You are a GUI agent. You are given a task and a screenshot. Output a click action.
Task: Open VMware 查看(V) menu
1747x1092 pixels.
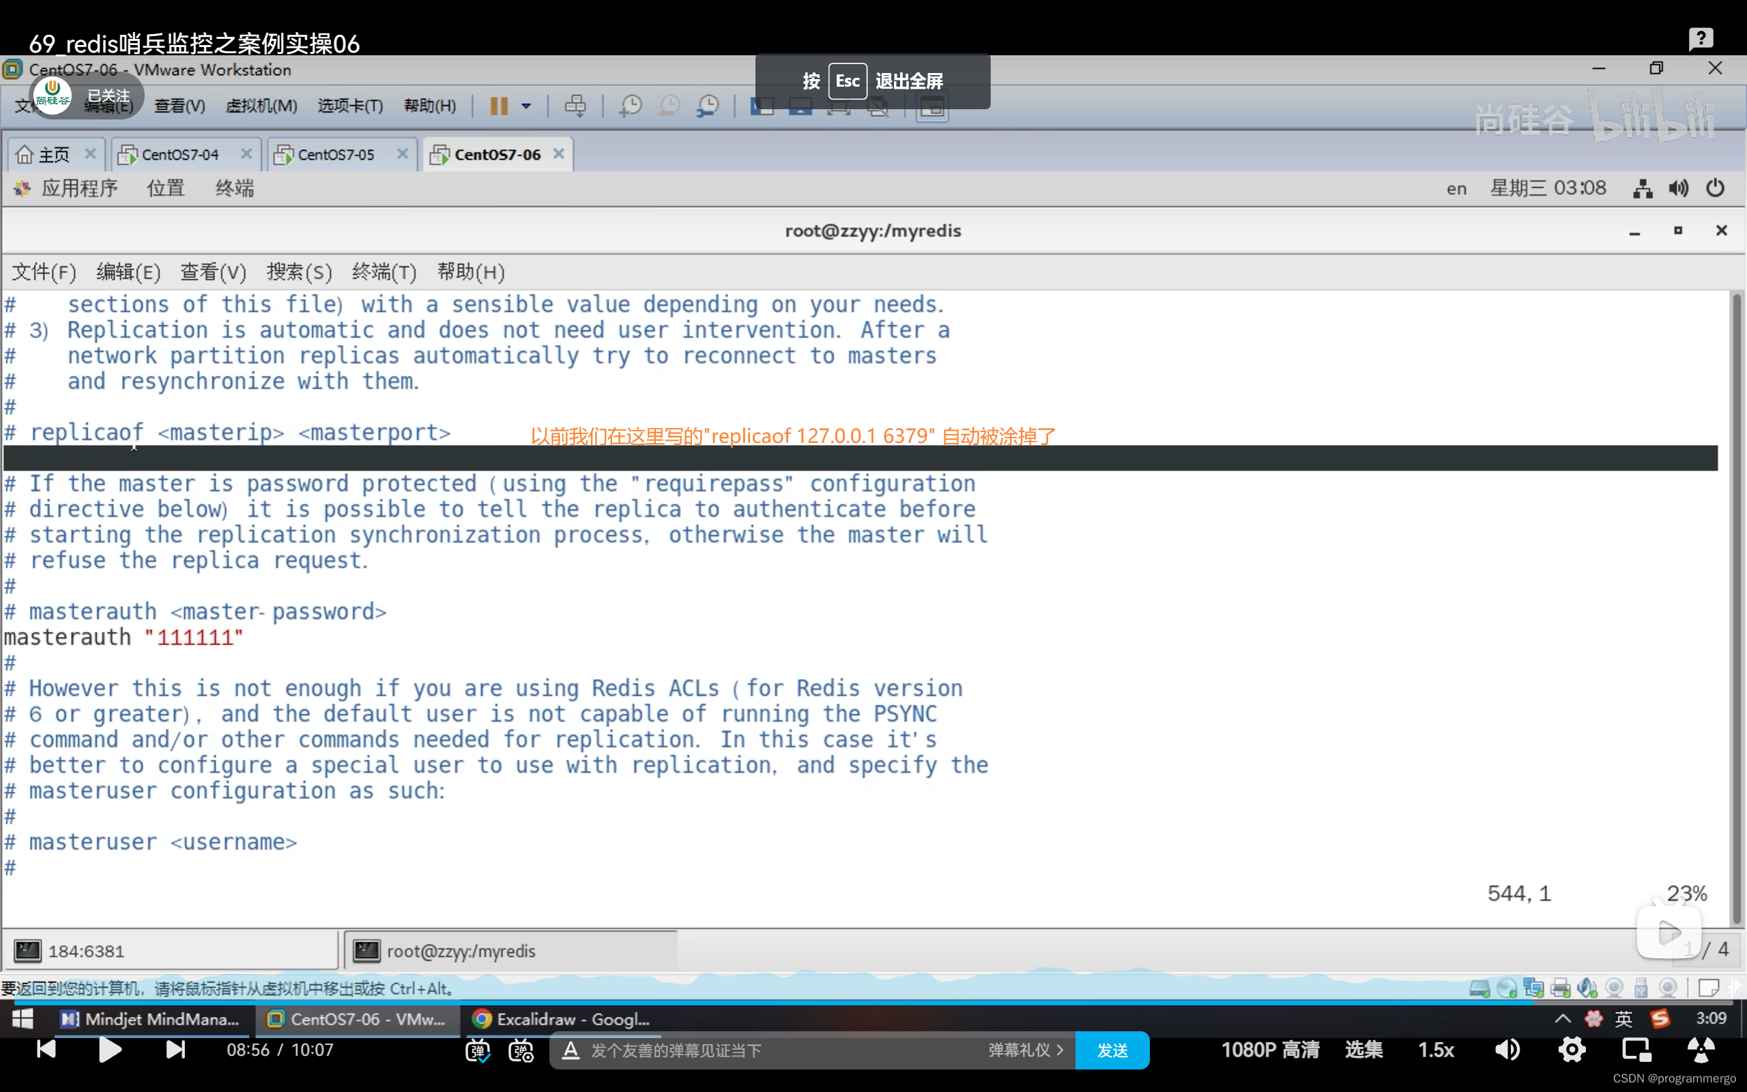[x=179, y=106]
